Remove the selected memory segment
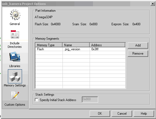The image size is (156, 119). [x=138, y=54]
